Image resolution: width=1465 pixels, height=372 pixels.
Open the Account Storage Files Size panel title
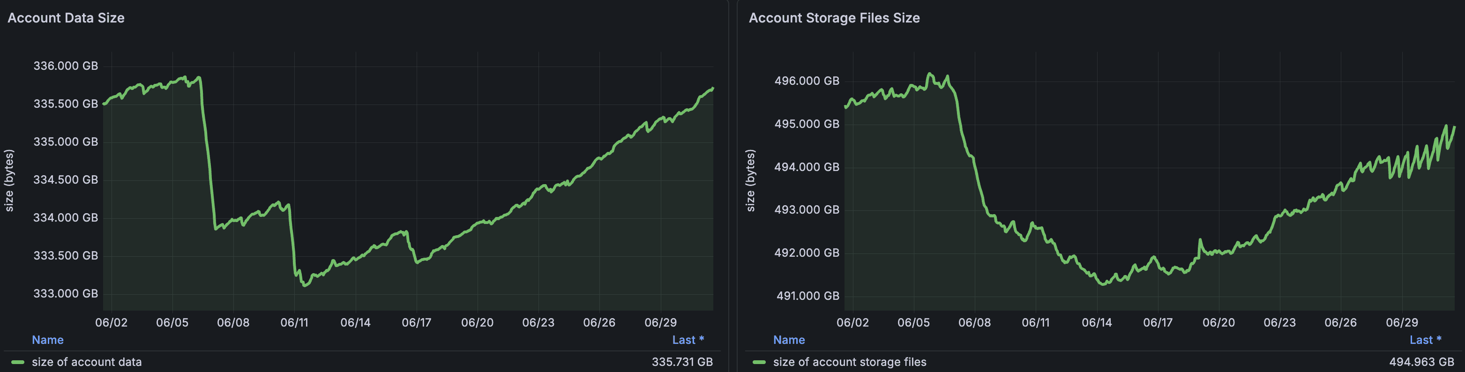pos(834,18)
